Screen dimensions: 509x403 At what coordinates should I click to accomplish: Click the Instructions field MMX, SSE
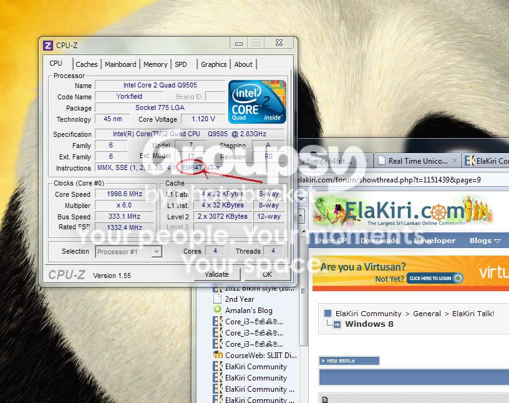pos(190,168)
